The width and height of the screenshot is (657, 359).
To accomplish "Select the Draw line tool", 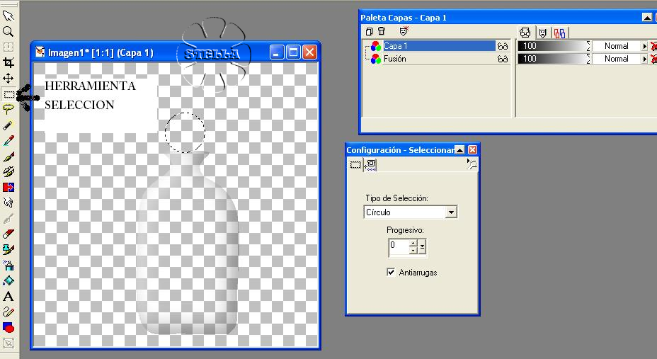I will pos(8,312).
